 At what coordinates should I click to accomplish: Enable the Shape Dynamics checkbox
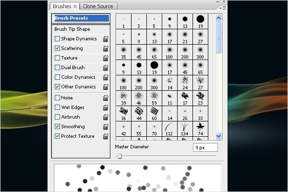click(57, 39)
